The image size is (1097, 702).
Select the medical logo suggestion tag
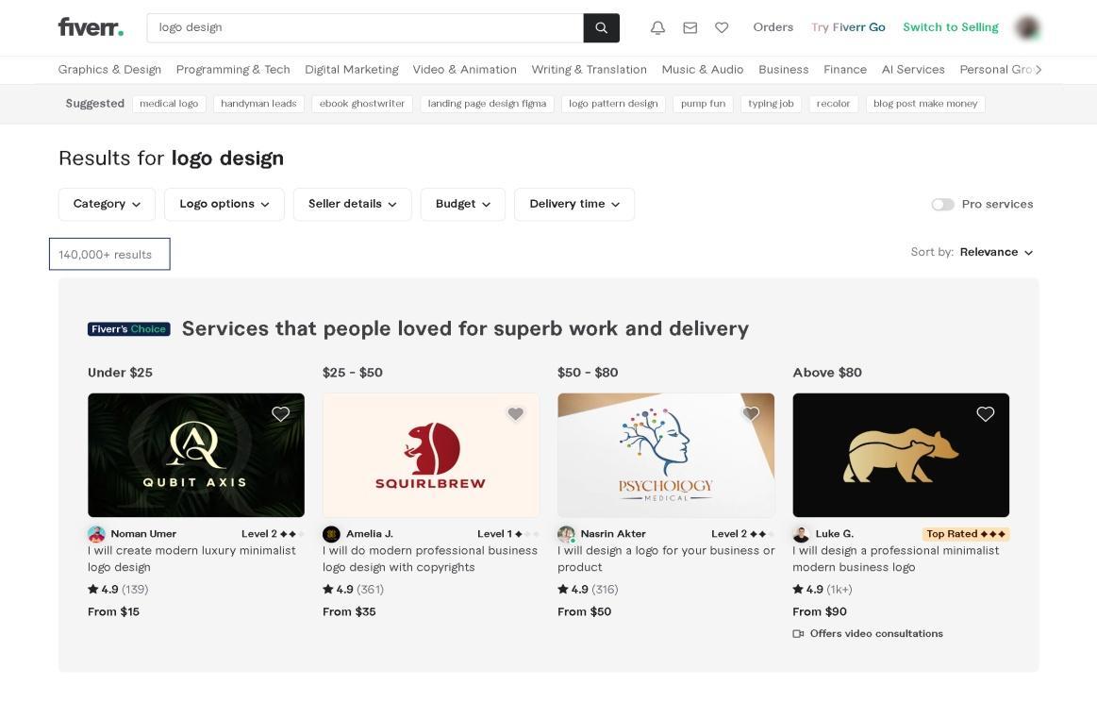tap(169, 104)
